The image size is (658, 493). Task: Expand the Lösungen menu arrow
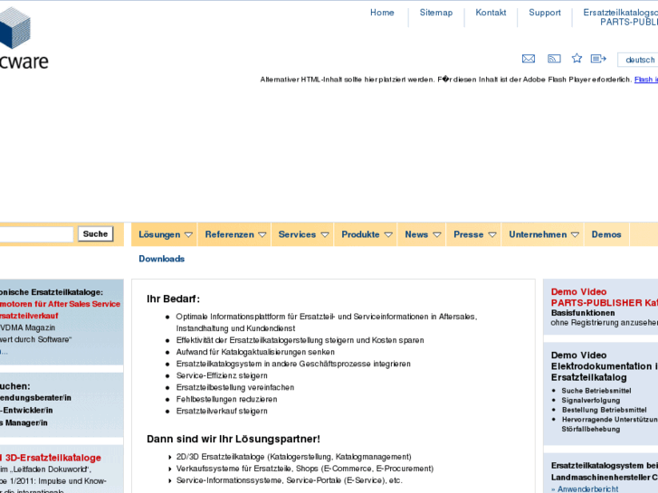click(188, 235)
